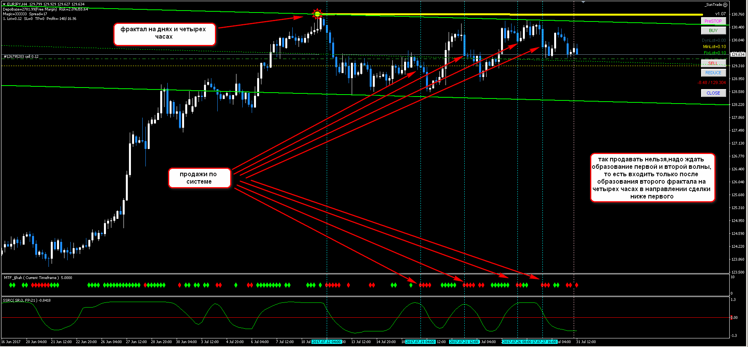
Task: Click the MTF_$hah indicator label
Action: 38,278
